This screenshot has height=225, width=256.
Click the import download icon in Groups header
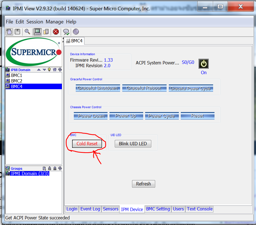(x=50, y=168)
